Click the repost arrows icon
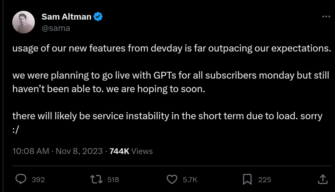The width and height of the screenshot is (335, 192). (96, 179)
